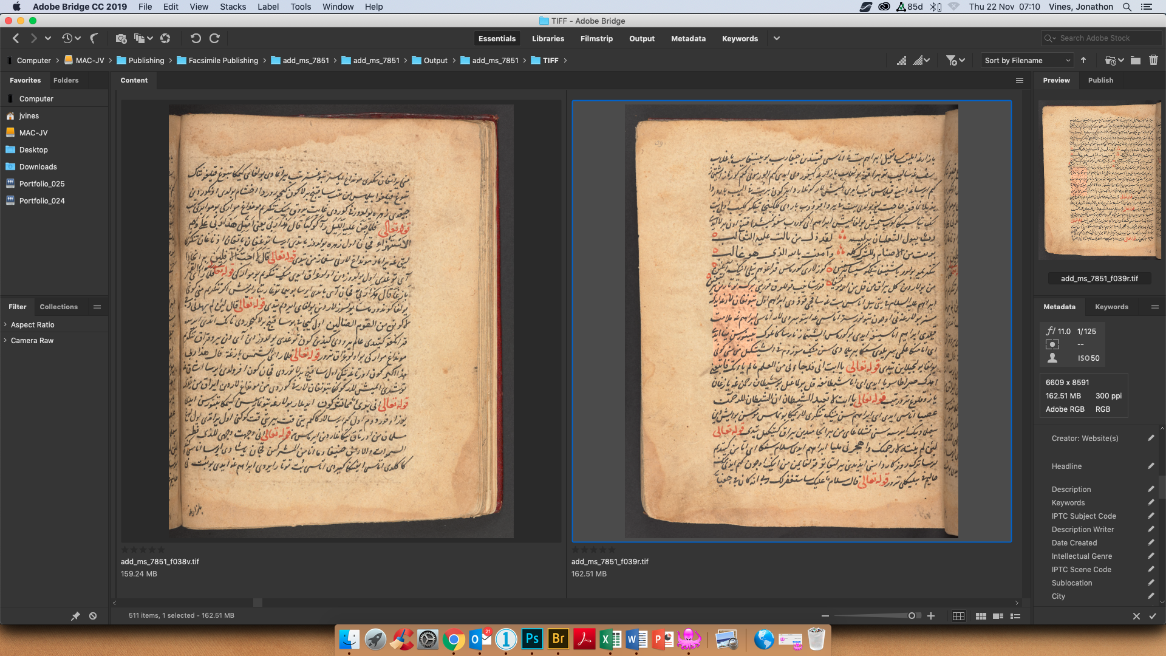Viewport: 1166px width, 656px height.
Task: Select the add_ms_7851_f039r.tif thumbnail
Action: click(791, 321)
